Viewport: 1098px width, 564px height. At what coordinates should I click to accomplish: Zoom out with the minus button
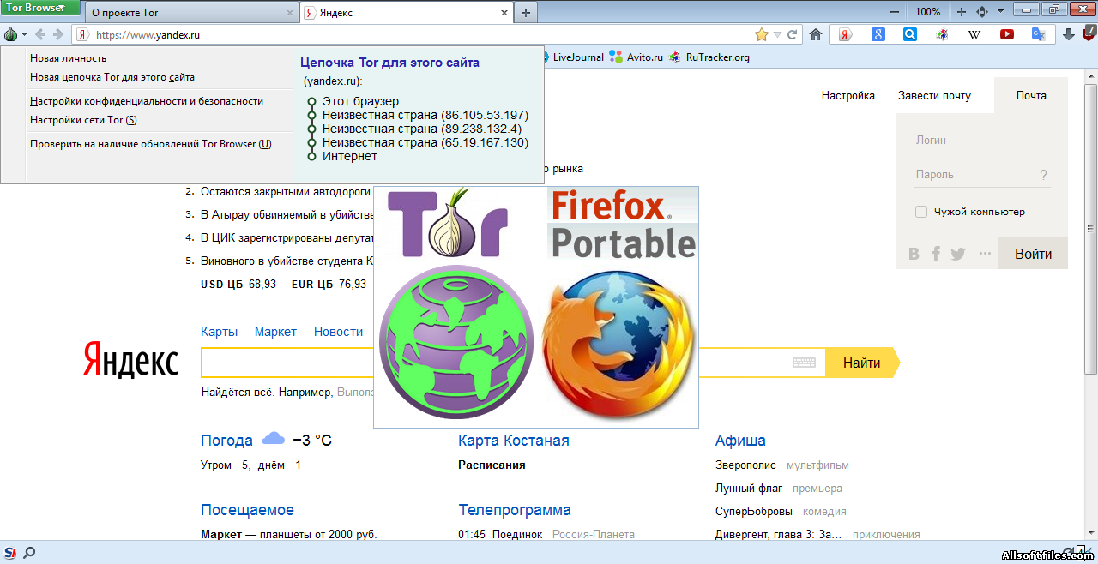(x=895, y=12)
